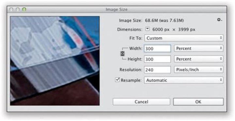
Task: Toggle the constrain proportions link icon
Action: [x=122, y=53]
